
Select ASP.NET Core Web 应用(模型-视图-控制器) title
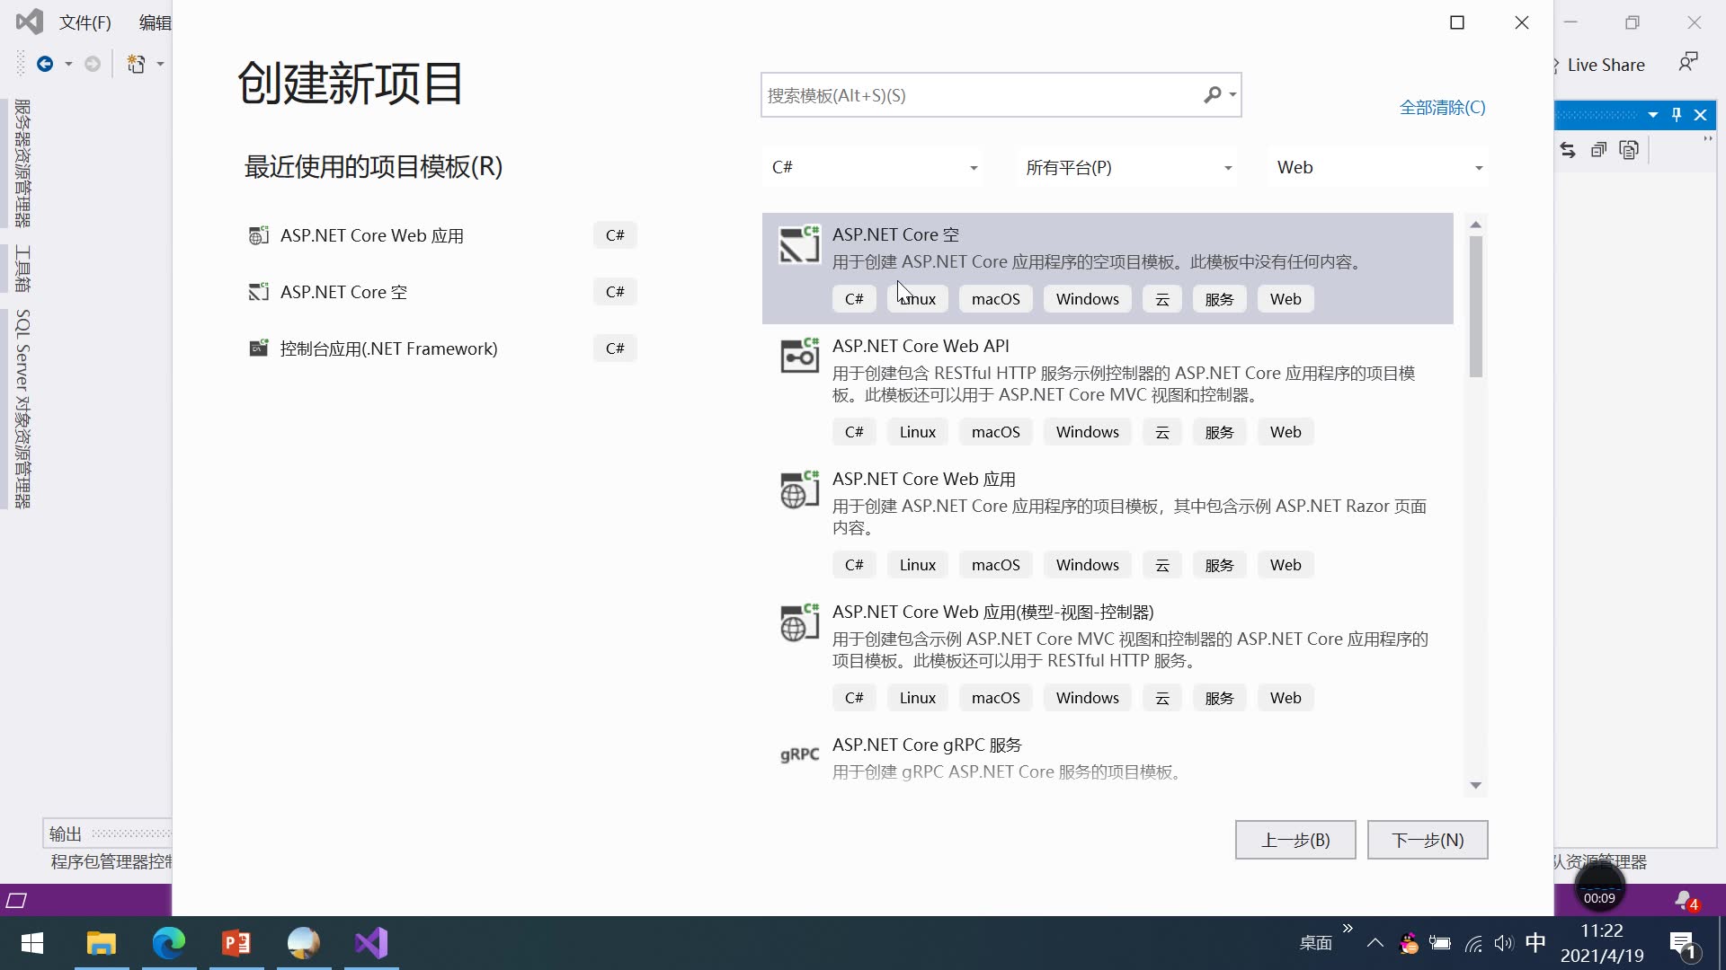pyautogui.click(x=992, y=612)
